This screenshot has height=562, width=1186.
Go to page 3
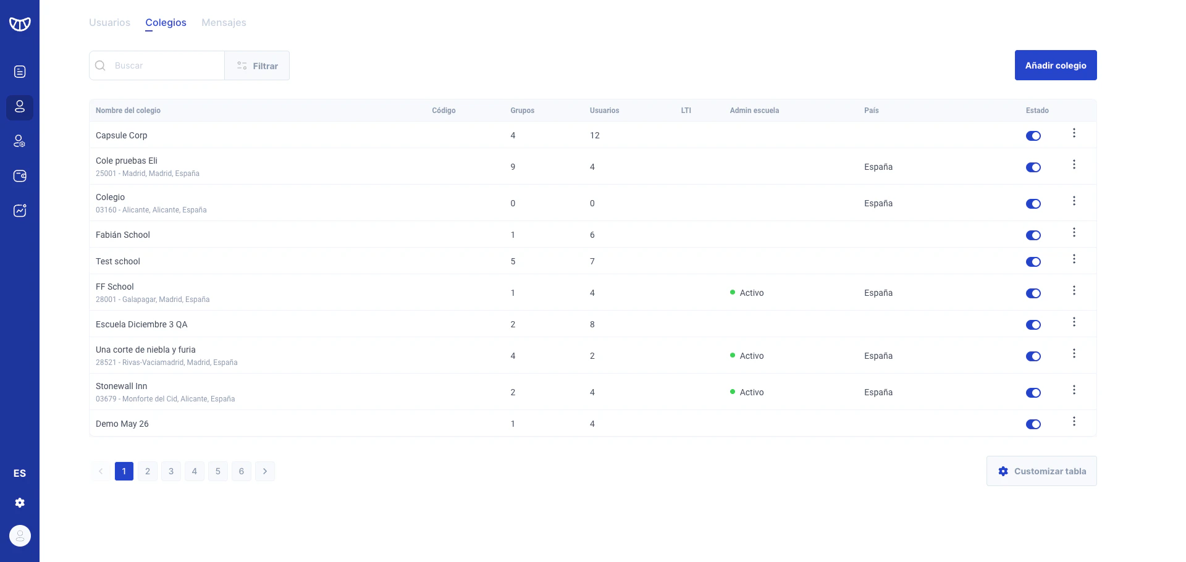click(171, 471)
